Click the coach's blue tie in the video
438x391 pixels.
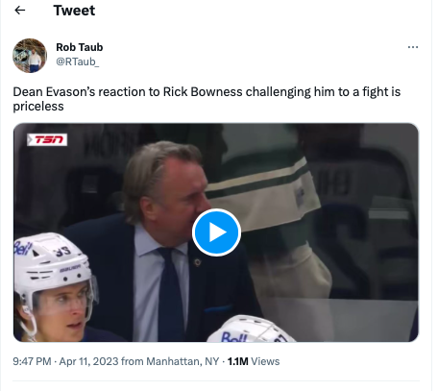pyautogui.click(x=171, y=295)
